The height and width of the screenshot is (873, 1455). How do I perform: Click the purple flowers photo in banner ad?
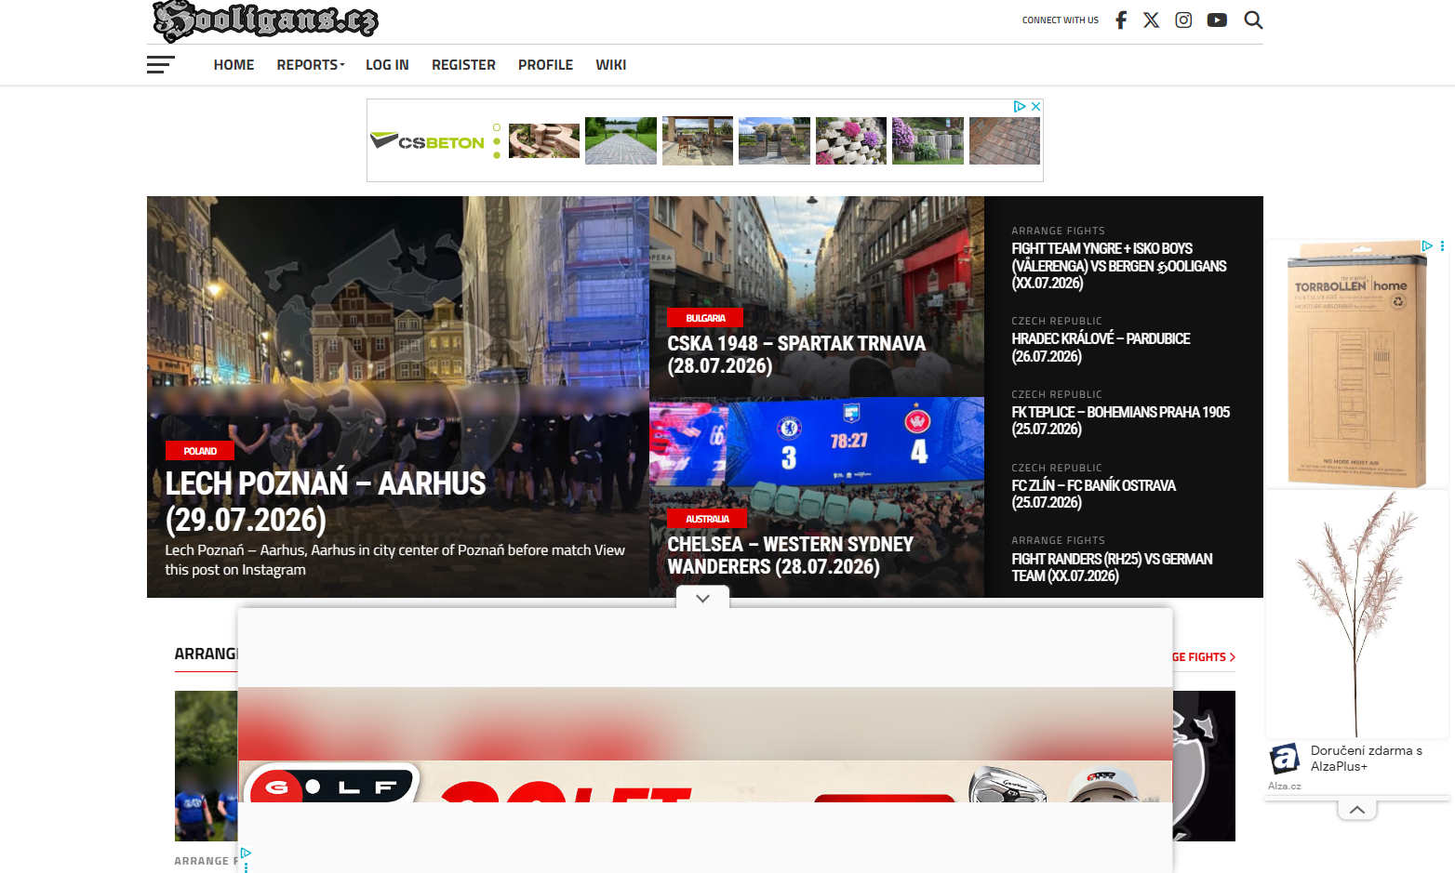coord(928,140)
